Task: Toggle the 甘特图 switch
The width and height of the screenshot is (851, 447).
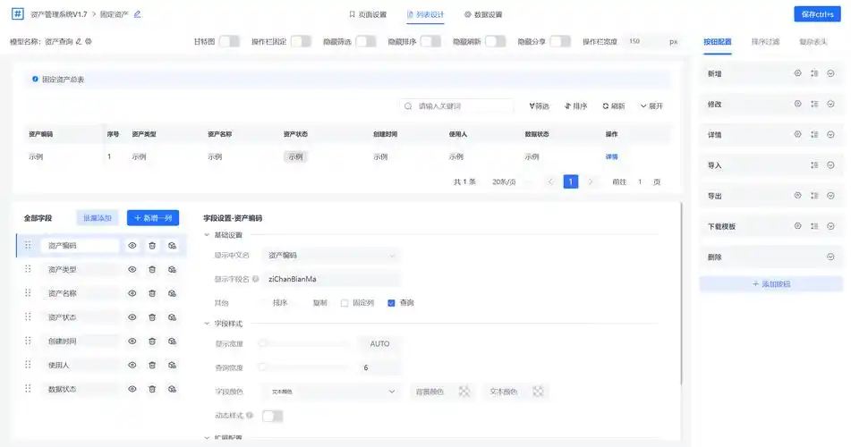Action: (229, 41)
